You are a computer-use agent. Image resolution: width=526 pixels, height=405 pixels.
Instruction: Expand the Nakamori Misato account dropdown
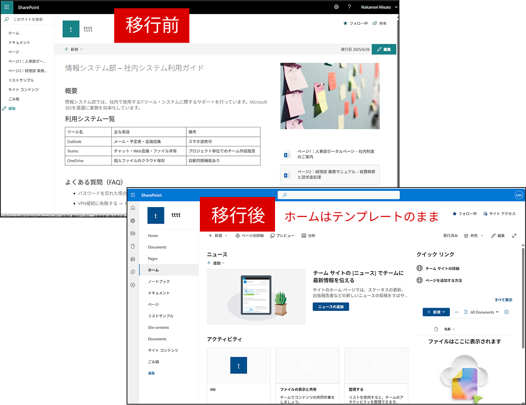pyautogui.click(x=396, y=8)
